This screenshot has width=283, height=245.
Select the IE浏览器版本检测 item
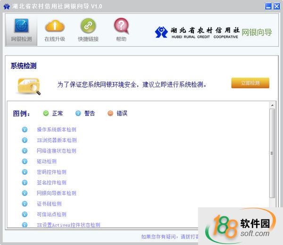coord(57,140)
